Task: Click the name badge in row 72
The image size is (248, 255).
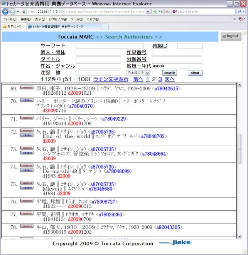Action: (27, 131)
